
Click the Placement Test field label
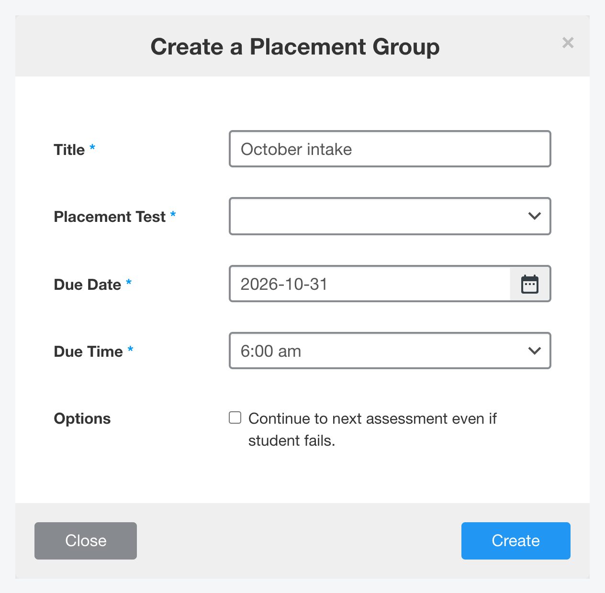point(110,217)
